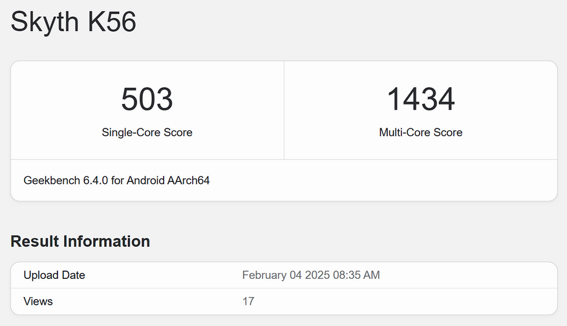Click the single-core score number 503
Image resolution: width=567 pixels, height=326 pixels.
pos(147,99)
